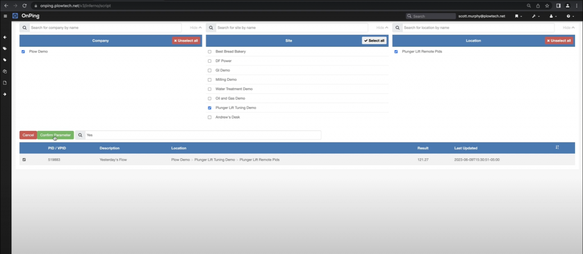Click the browser back arrow
Screen dimensions: 583x254
coord(6,6)
